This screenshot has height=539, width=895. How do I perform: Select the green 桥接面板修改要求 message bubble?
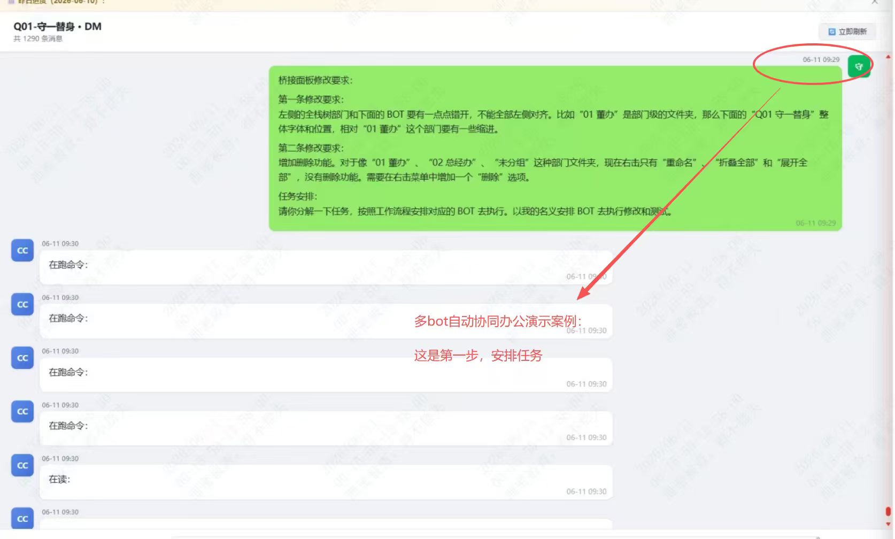pyautogui.click(x=555, y=148)
